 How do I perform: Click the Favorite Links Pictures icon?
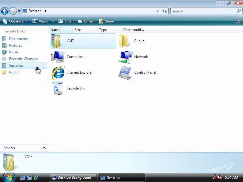click(4, 45)
